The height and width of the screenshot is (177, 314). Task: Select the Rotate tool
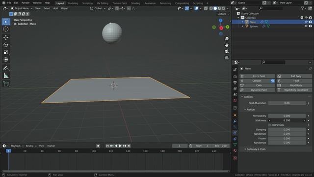coord(6,45)
